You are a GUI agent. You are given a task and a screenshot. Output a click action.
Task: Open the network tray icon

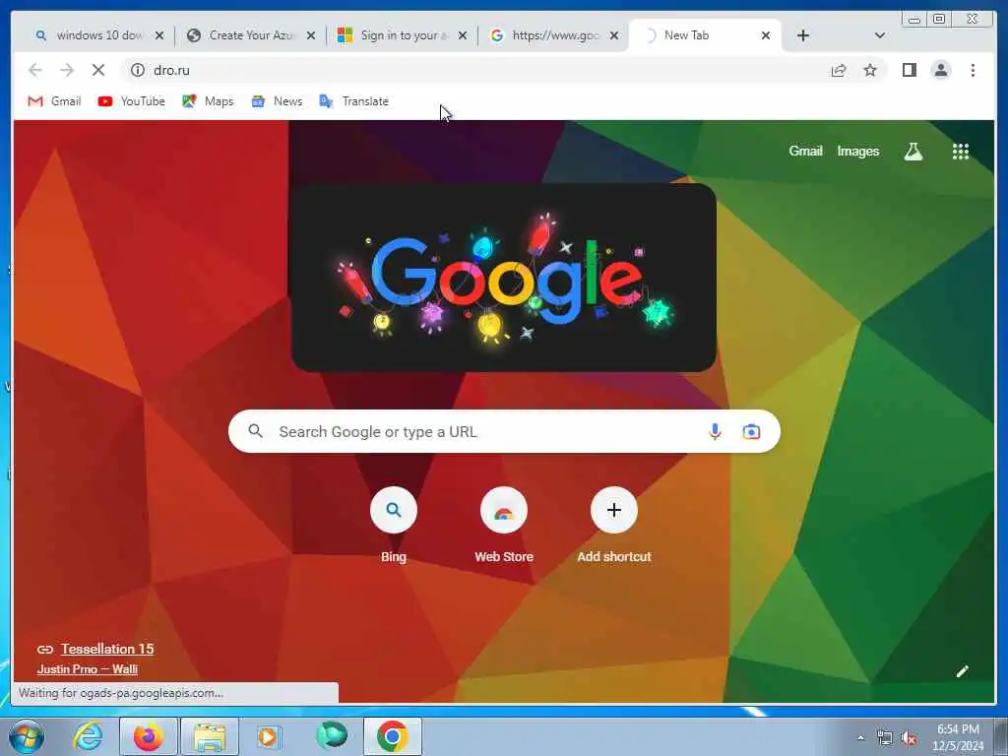(x=885, y=738)
